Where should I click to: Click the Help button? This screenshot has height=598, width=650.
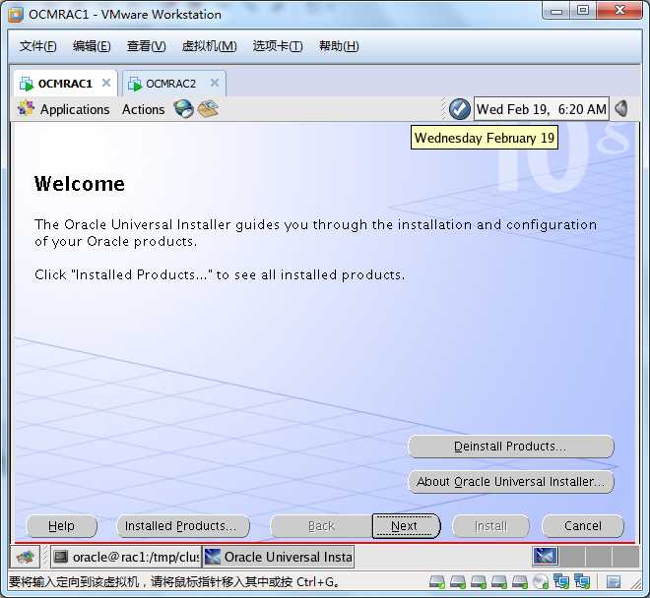click(61, 526)
